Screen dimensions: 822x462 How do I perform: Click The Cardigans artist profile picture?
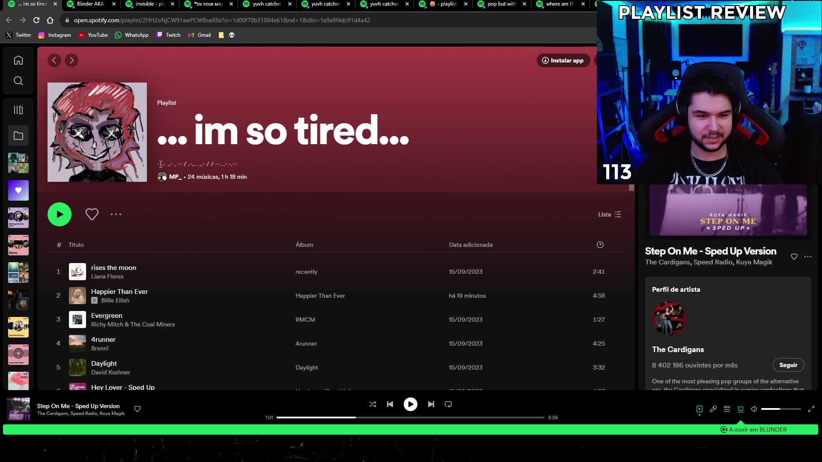point(669,318)
